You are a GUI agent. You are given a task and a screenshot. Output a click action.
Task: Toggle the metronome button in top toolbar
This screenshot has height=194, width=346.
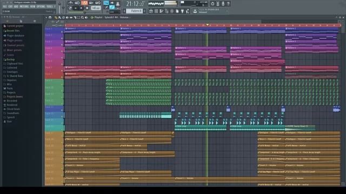[x=71, y=3]
